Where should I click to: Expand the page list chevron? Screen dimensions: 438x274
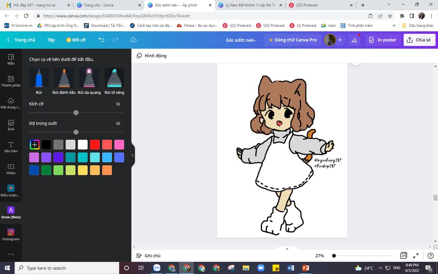(x=287, y=249)
